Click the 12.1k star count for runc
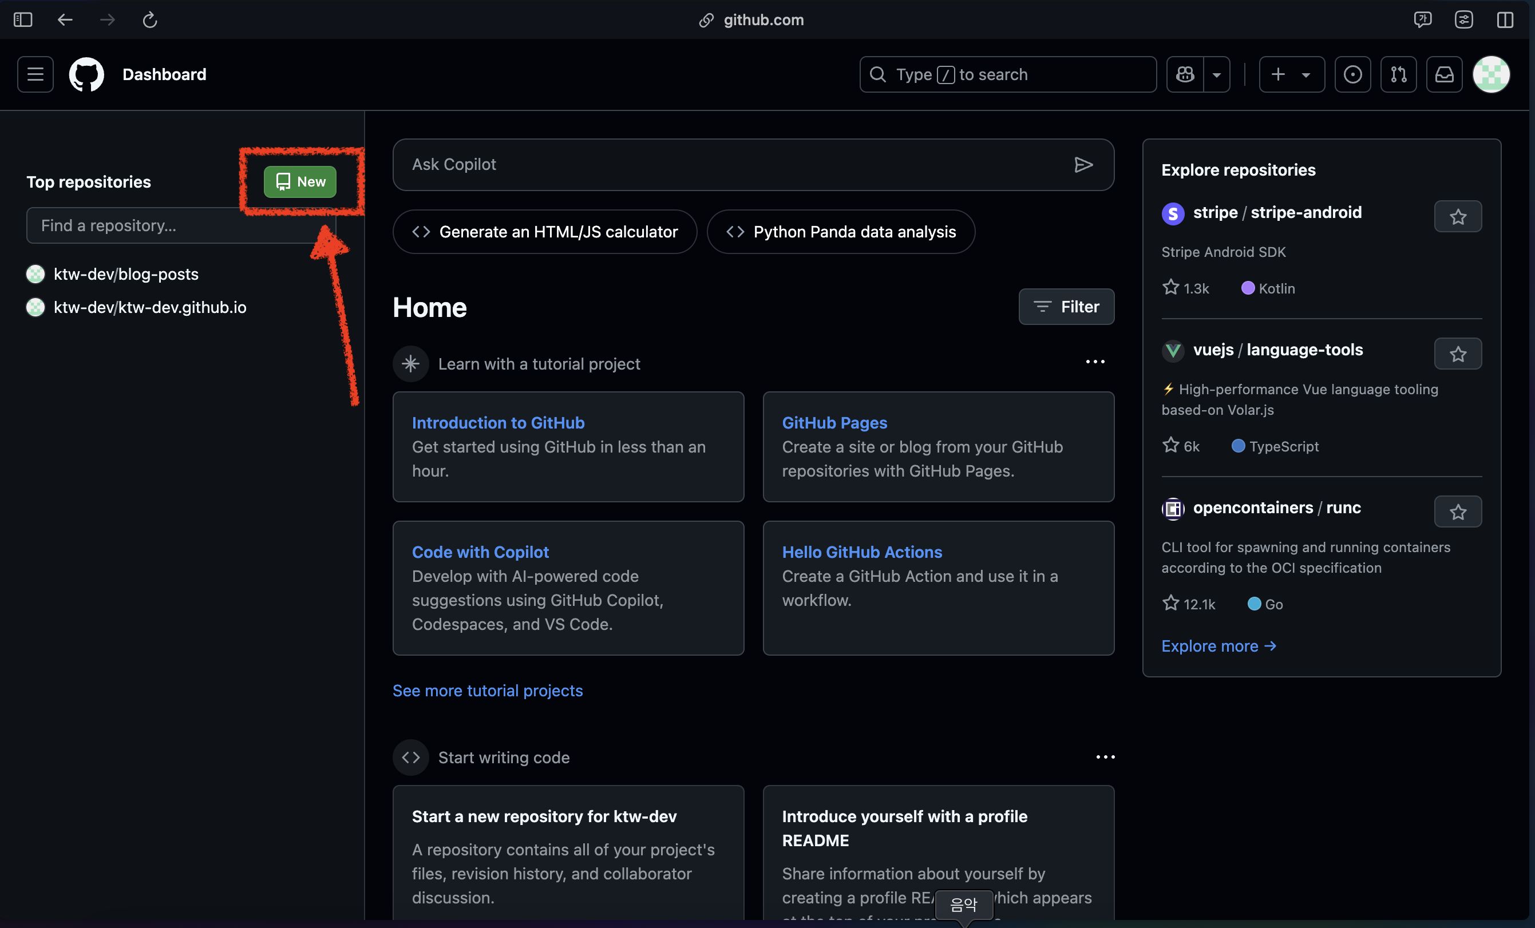Screen dimensions: 1535x928 1189,604
